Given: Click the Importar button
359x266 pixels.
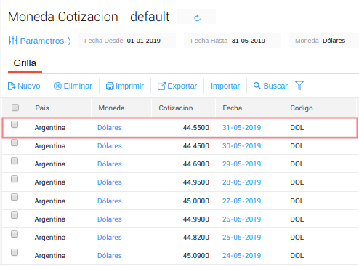Looking at the screenshot, I should [x=225, y=86].
